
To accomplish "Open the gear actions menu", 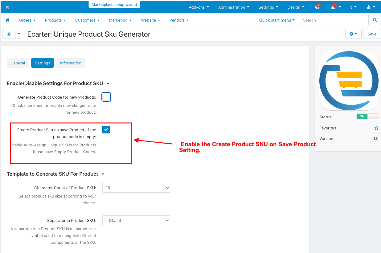I will [x=354, y=34].
